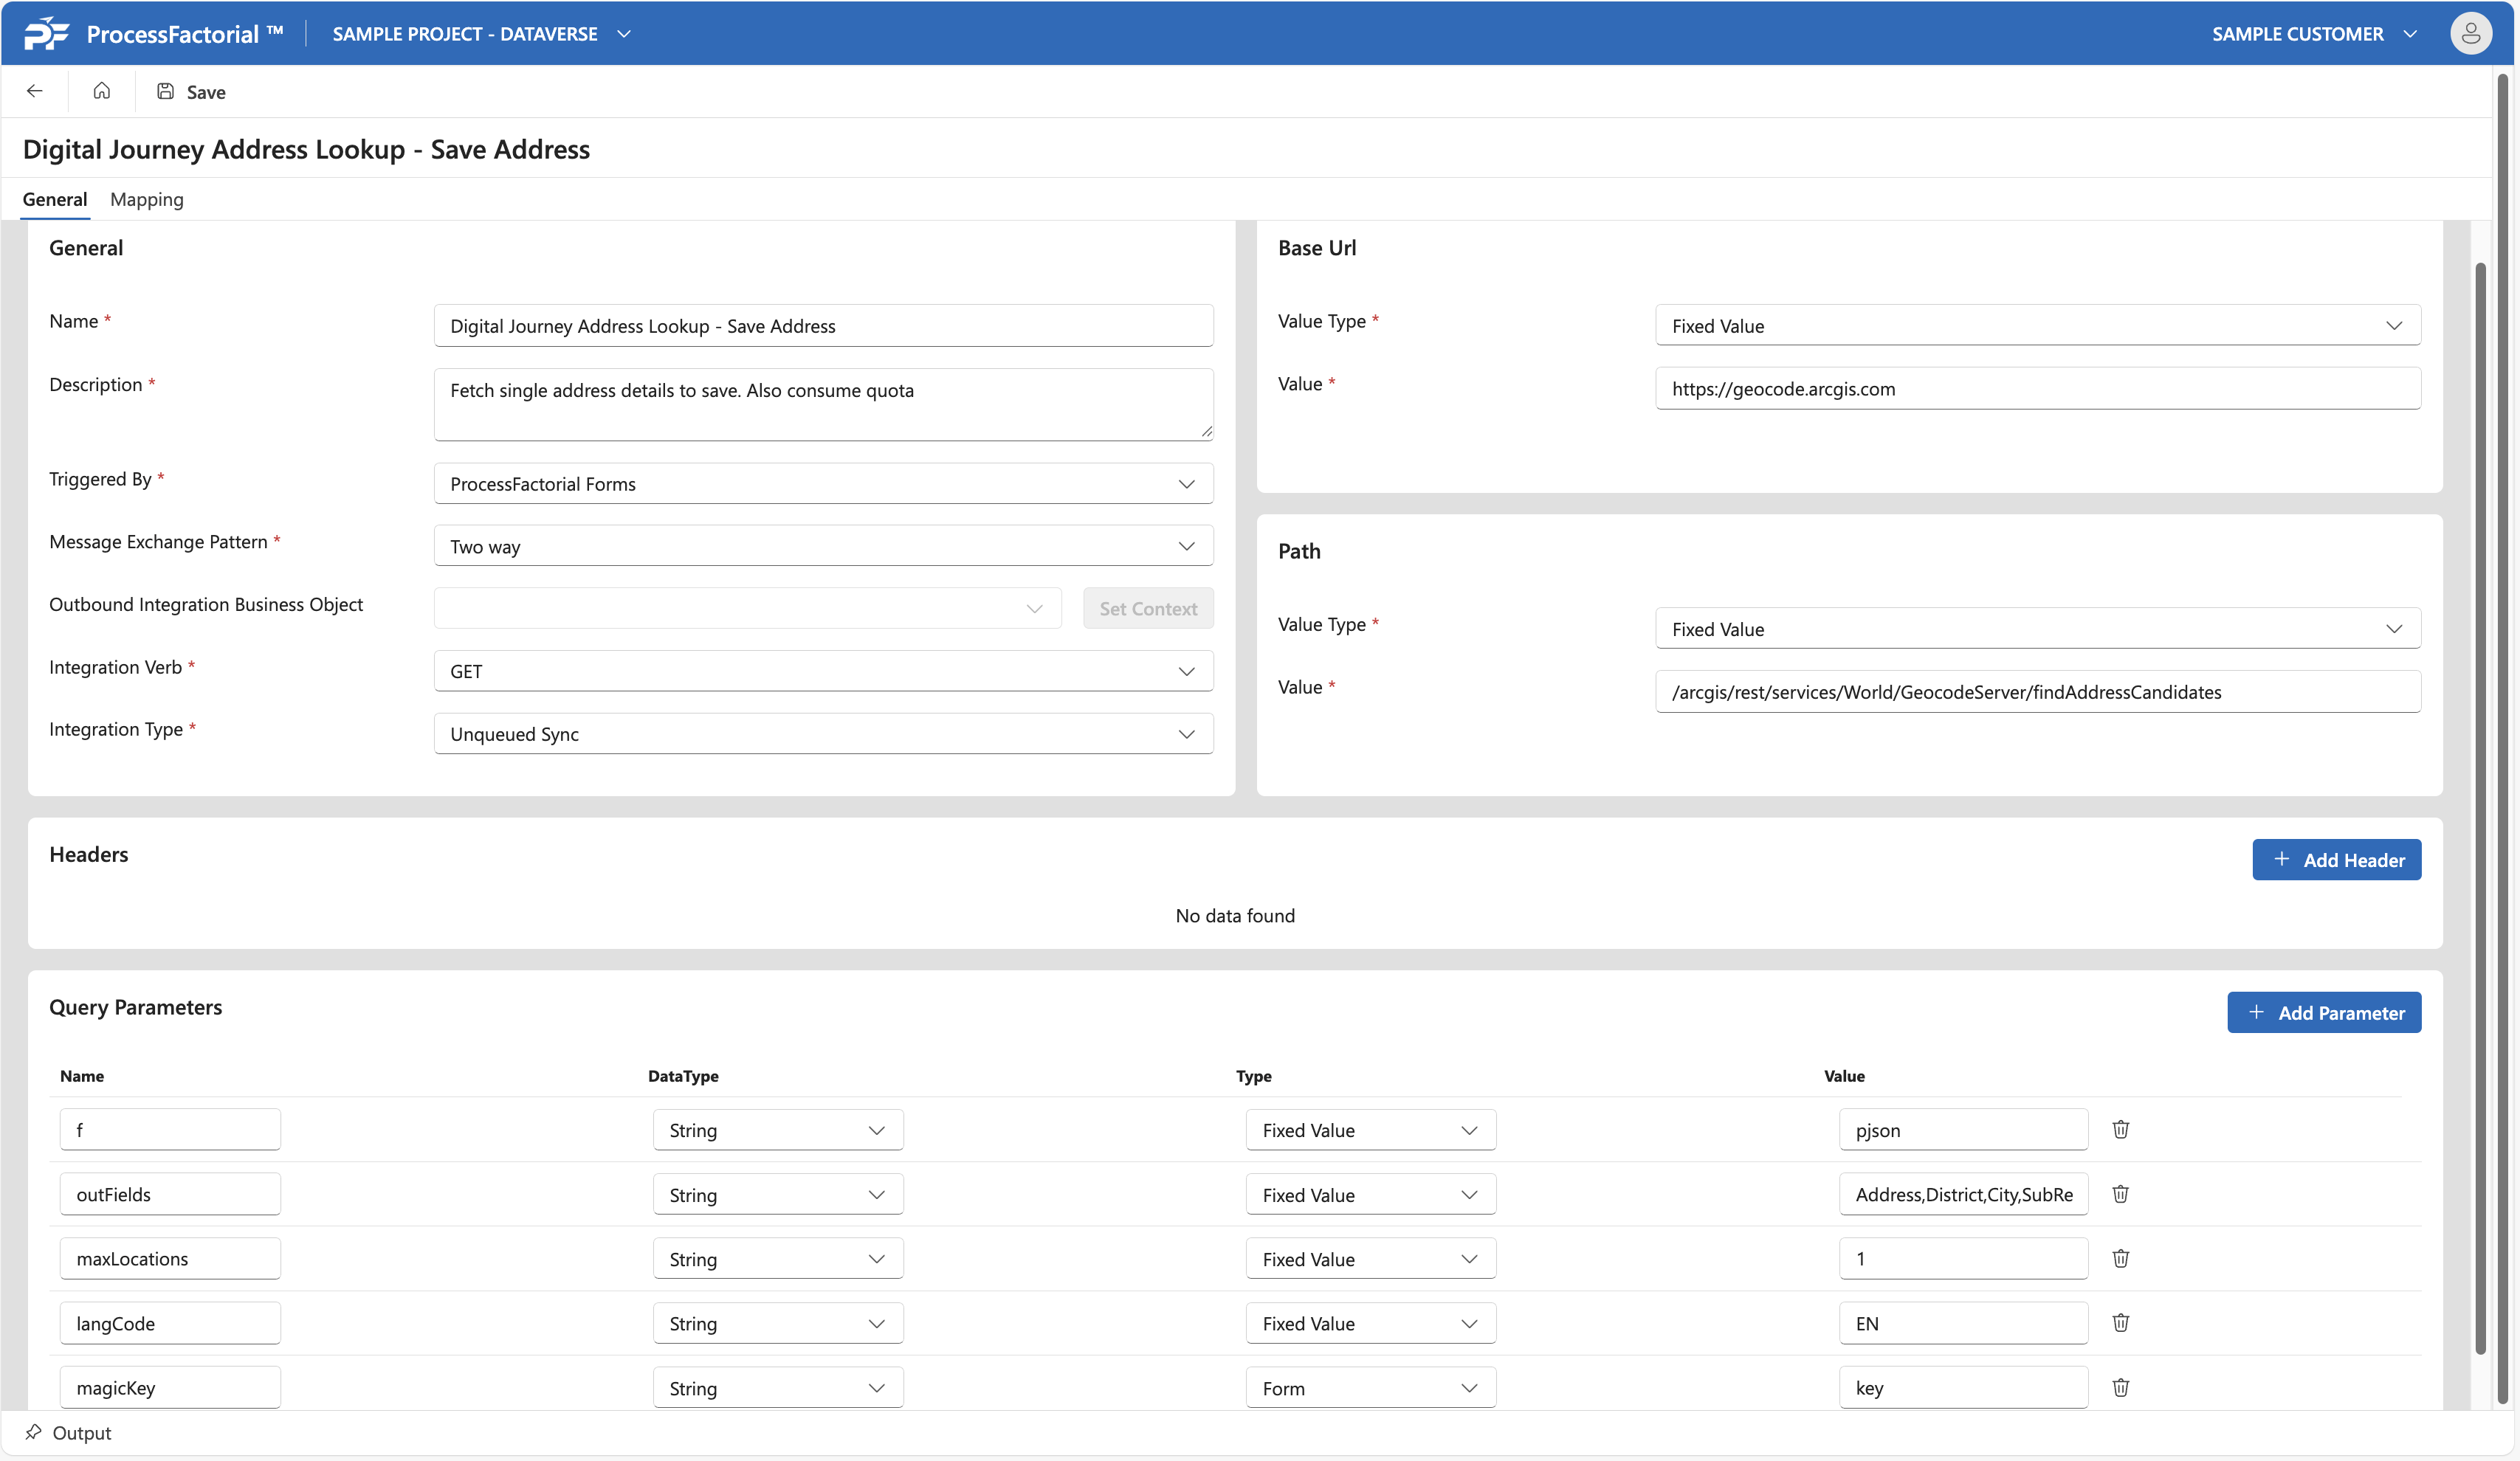Screen dimensions: 2520x1461
Task: Go to the home icon
Action: point(101,91)
